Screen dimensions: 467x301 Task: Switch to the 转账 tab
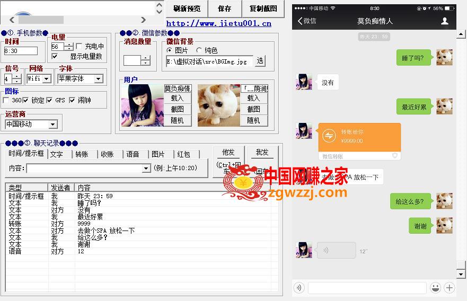coord(82,155)
